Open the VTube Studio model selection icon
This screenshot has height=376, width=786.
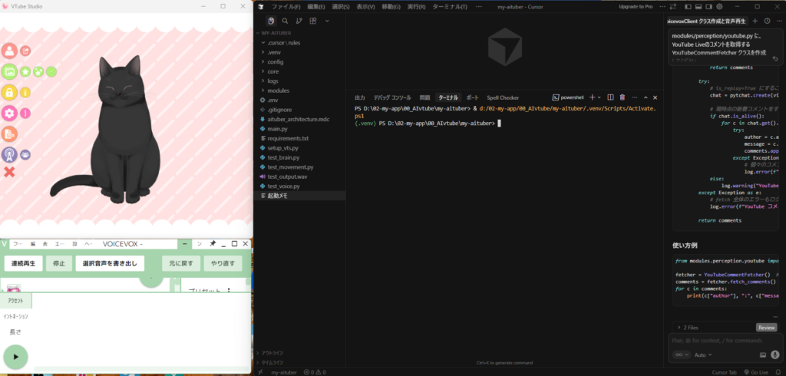(9, 51)
